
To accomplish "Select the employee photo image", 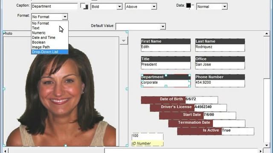I will (x=61, y=92).
